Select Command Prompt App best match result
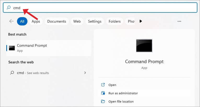This screenshot has width=200, height=107. point(49,48)
